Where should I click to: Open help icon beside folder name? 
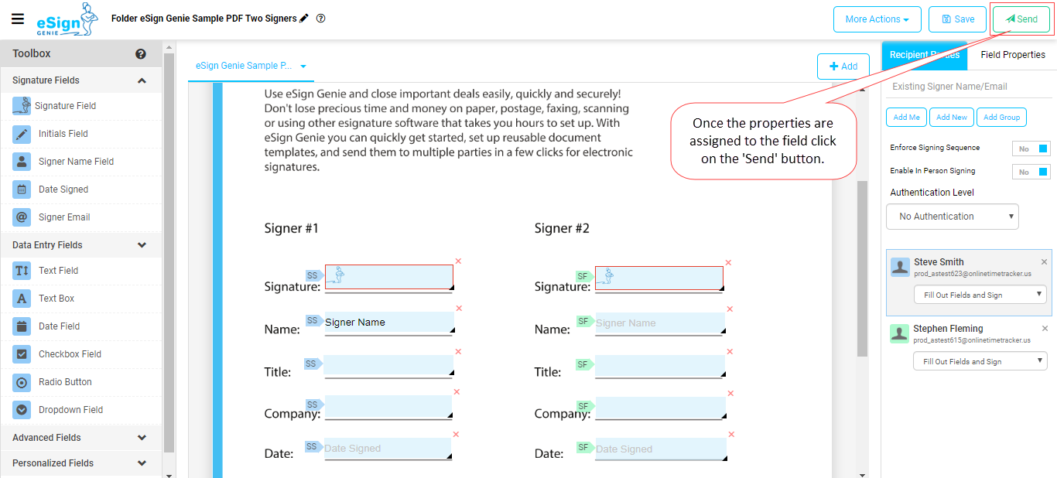click(x=321, y=19)
